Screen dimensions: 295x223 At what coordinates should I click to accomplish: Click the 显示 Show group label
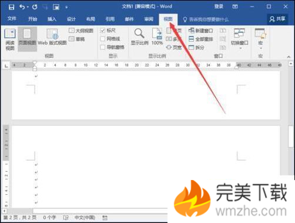113,56
